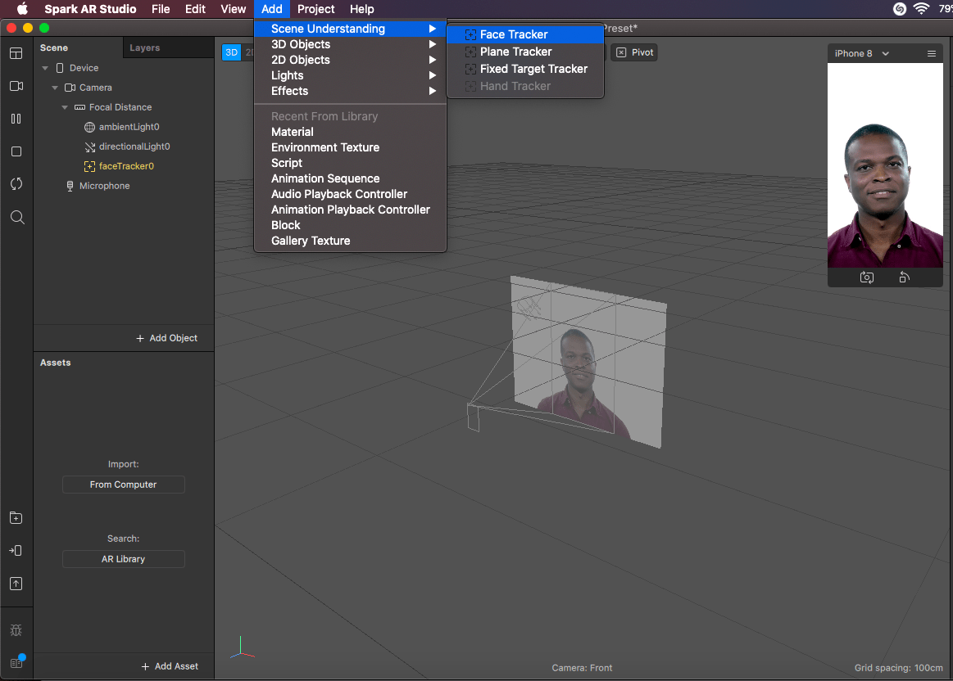
Task: Pause the preview using the sidebar pause icon
Action: (x=16, y=119)
